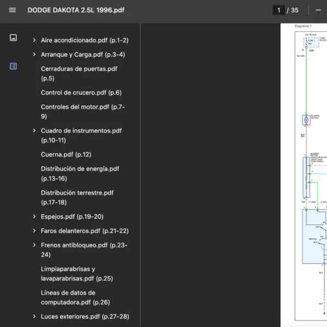
Task: Show page thumbnails view
Action: [14, 38]
